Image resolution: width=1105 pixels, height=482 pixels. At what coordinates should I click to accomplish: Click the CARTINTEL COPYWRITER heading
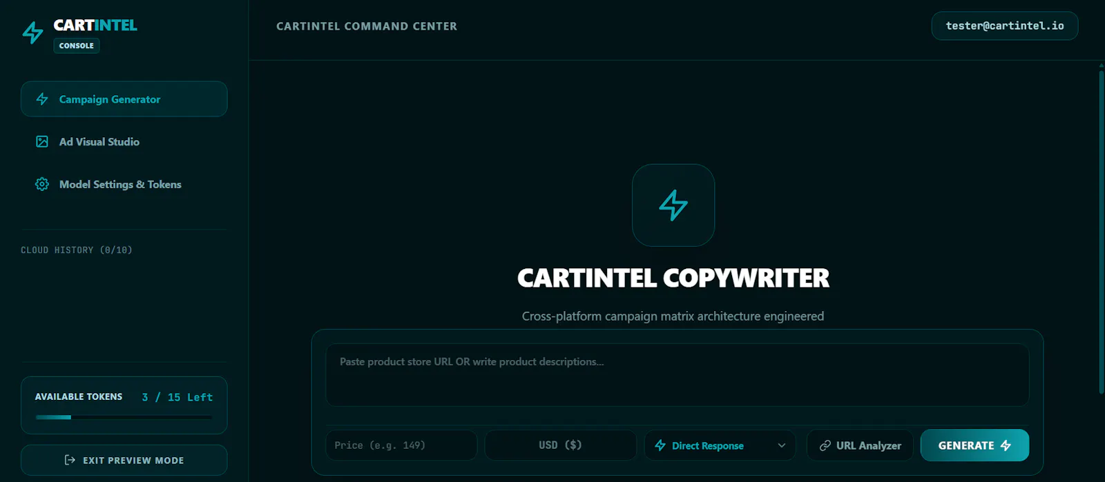tap(673, 278)
